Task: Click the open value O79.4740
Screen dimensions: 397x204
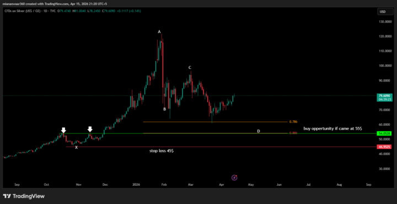Action: pyautogui.click(x=65, y=11)
